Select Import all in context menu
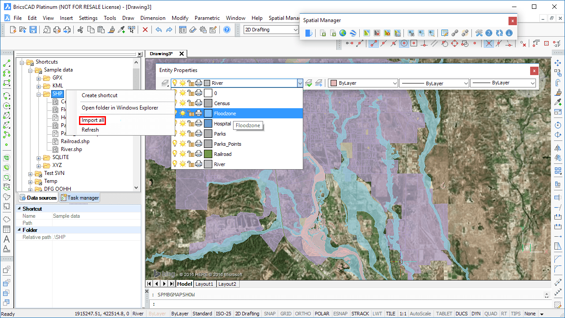Viewport: 565px width, 318px height. (93, 120)
